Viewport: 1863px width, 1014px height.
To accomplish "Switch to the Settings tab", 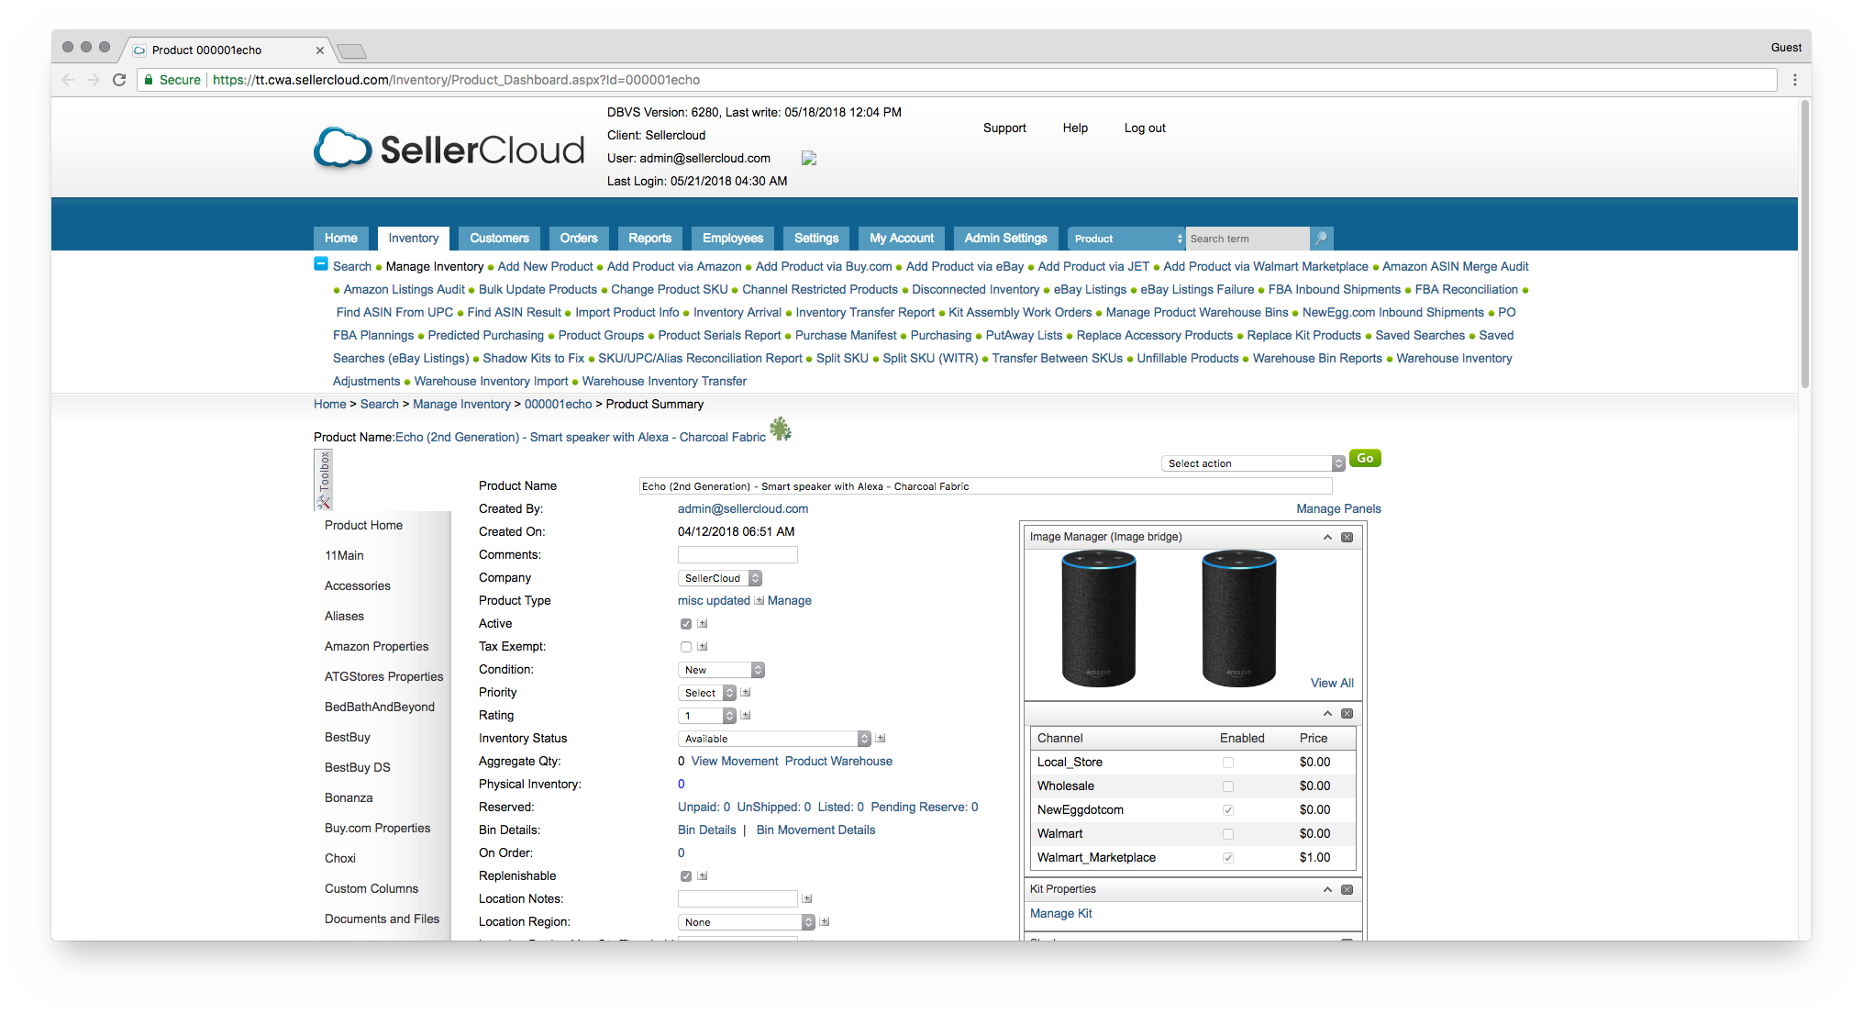I will pos(816,239).
